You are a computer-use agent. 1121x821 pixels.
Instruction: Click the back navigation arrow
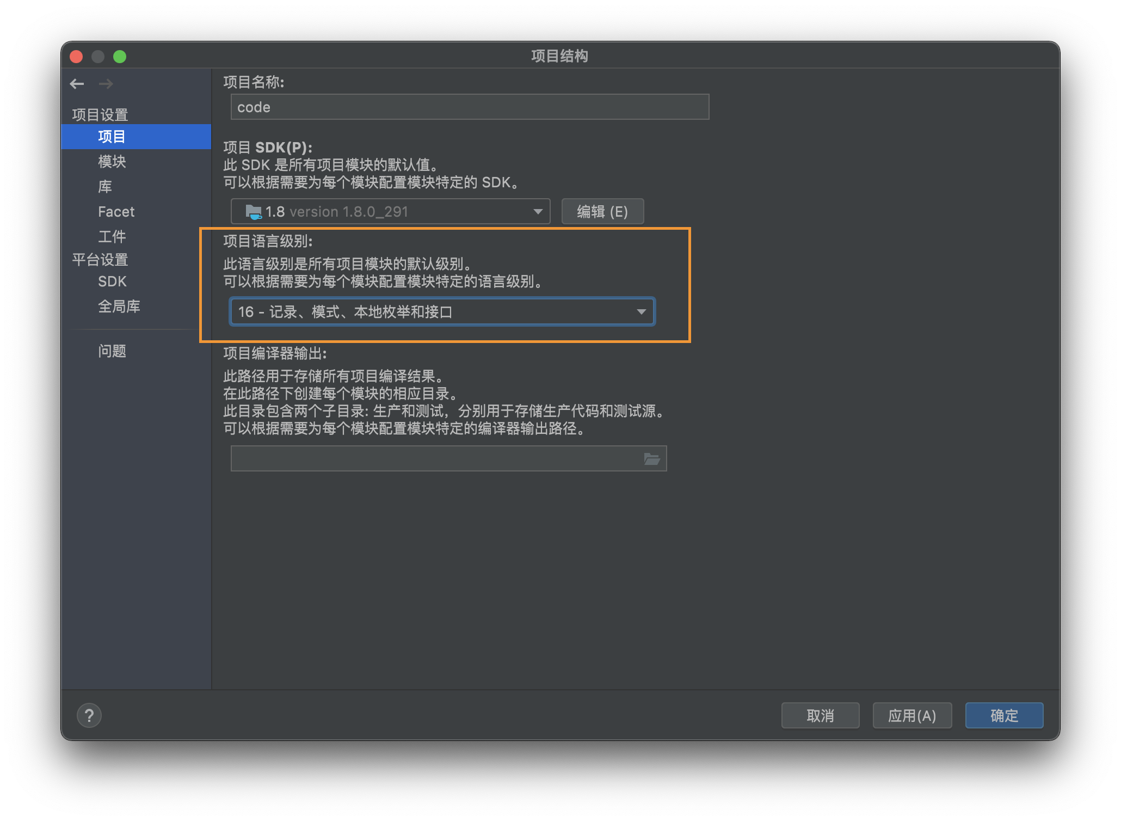[x=77, y=84]
